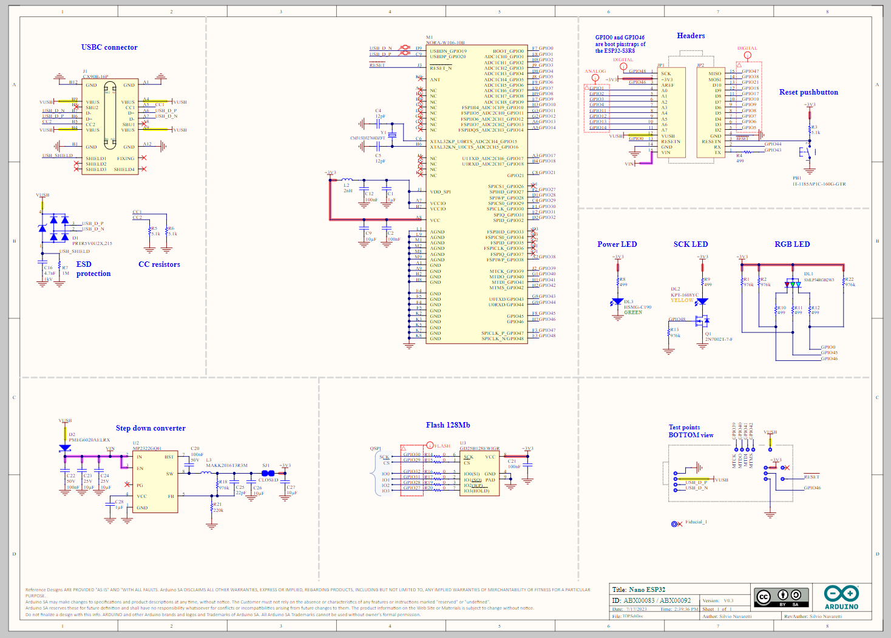Image resolution: width=891 pixels, height=638 pixels.
Task: Click the C16 capacitor symbol
Action: click(x=42, y=261)
